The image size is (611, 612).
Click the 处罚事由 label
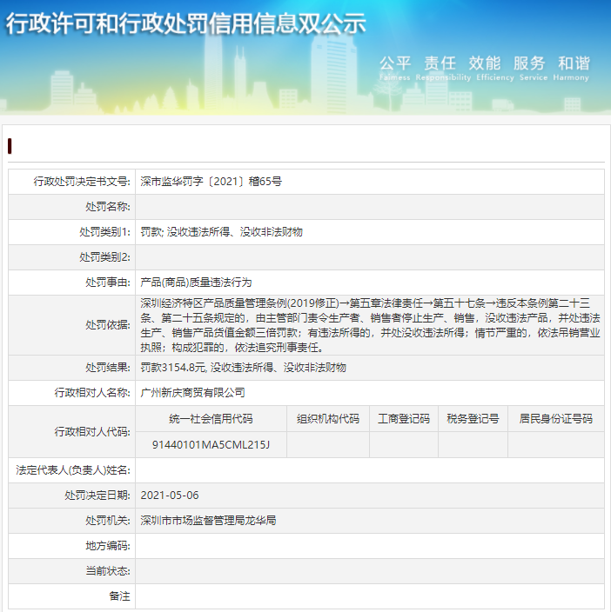pos(108,283)
